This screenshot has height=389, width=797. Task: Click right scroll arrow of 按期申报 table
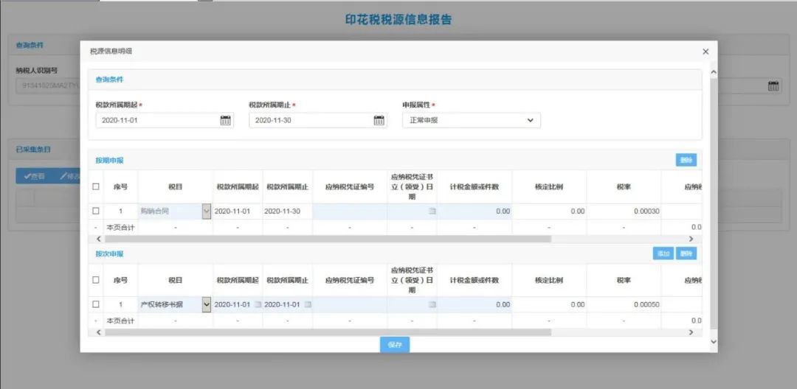[x=691, y=239]
